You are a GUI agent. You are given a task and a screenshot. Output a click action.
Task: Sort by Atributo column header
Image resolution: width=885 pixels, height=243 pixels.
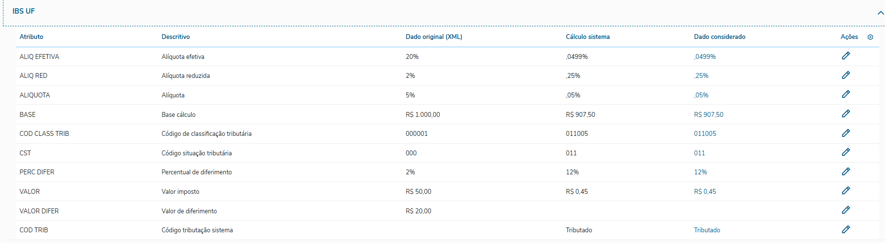[31, 37]
